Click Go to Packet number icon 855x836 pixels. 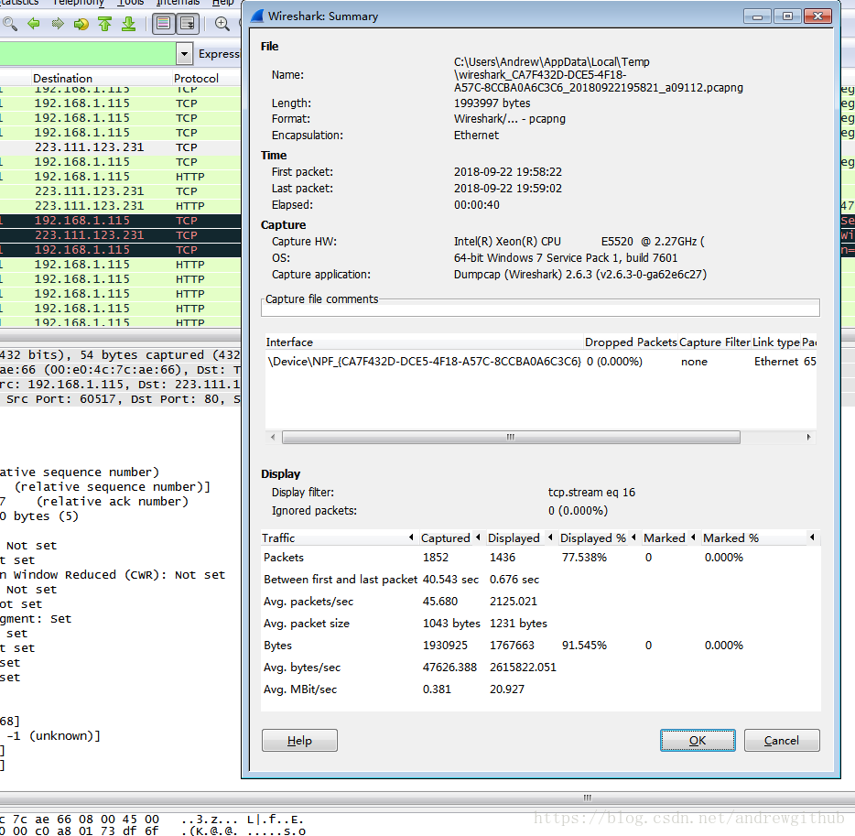pos(81,24)
